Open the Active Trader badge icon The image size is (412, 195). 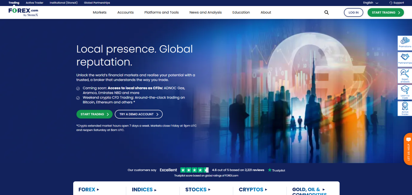coord(405,109)
